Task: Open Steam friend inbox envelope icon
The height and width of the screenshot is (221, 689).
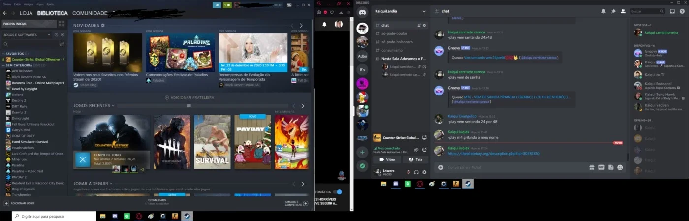Action: (227, 4)
